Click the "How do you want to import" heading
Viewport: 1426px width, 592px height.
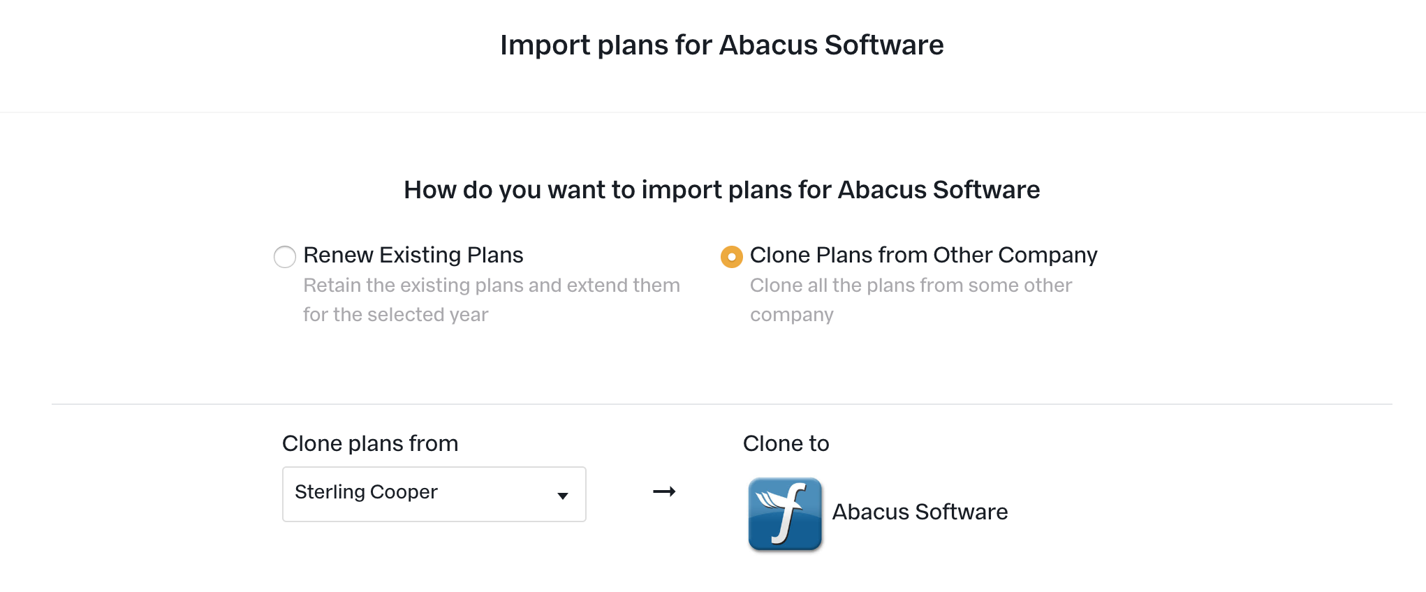[x=722, y=190]
